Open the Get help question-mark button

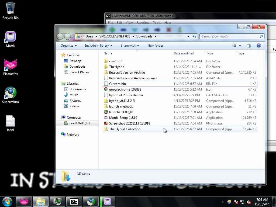tap(258, 46)
